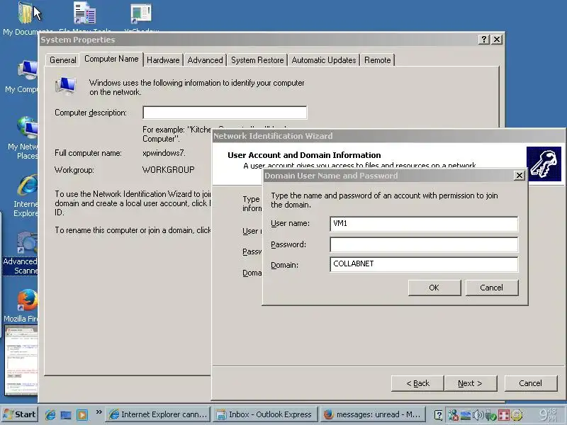Switch to the System Restore tab
The image size is (567, 425).
click(x=257, y=60)
